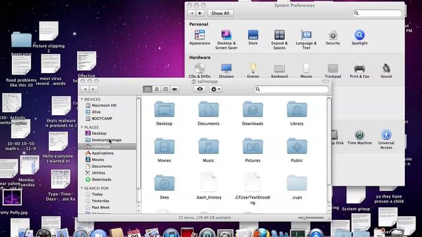Open Exposé & Spaces preferences
Viewport: 422px width, 237px height.
pos(279,39)
